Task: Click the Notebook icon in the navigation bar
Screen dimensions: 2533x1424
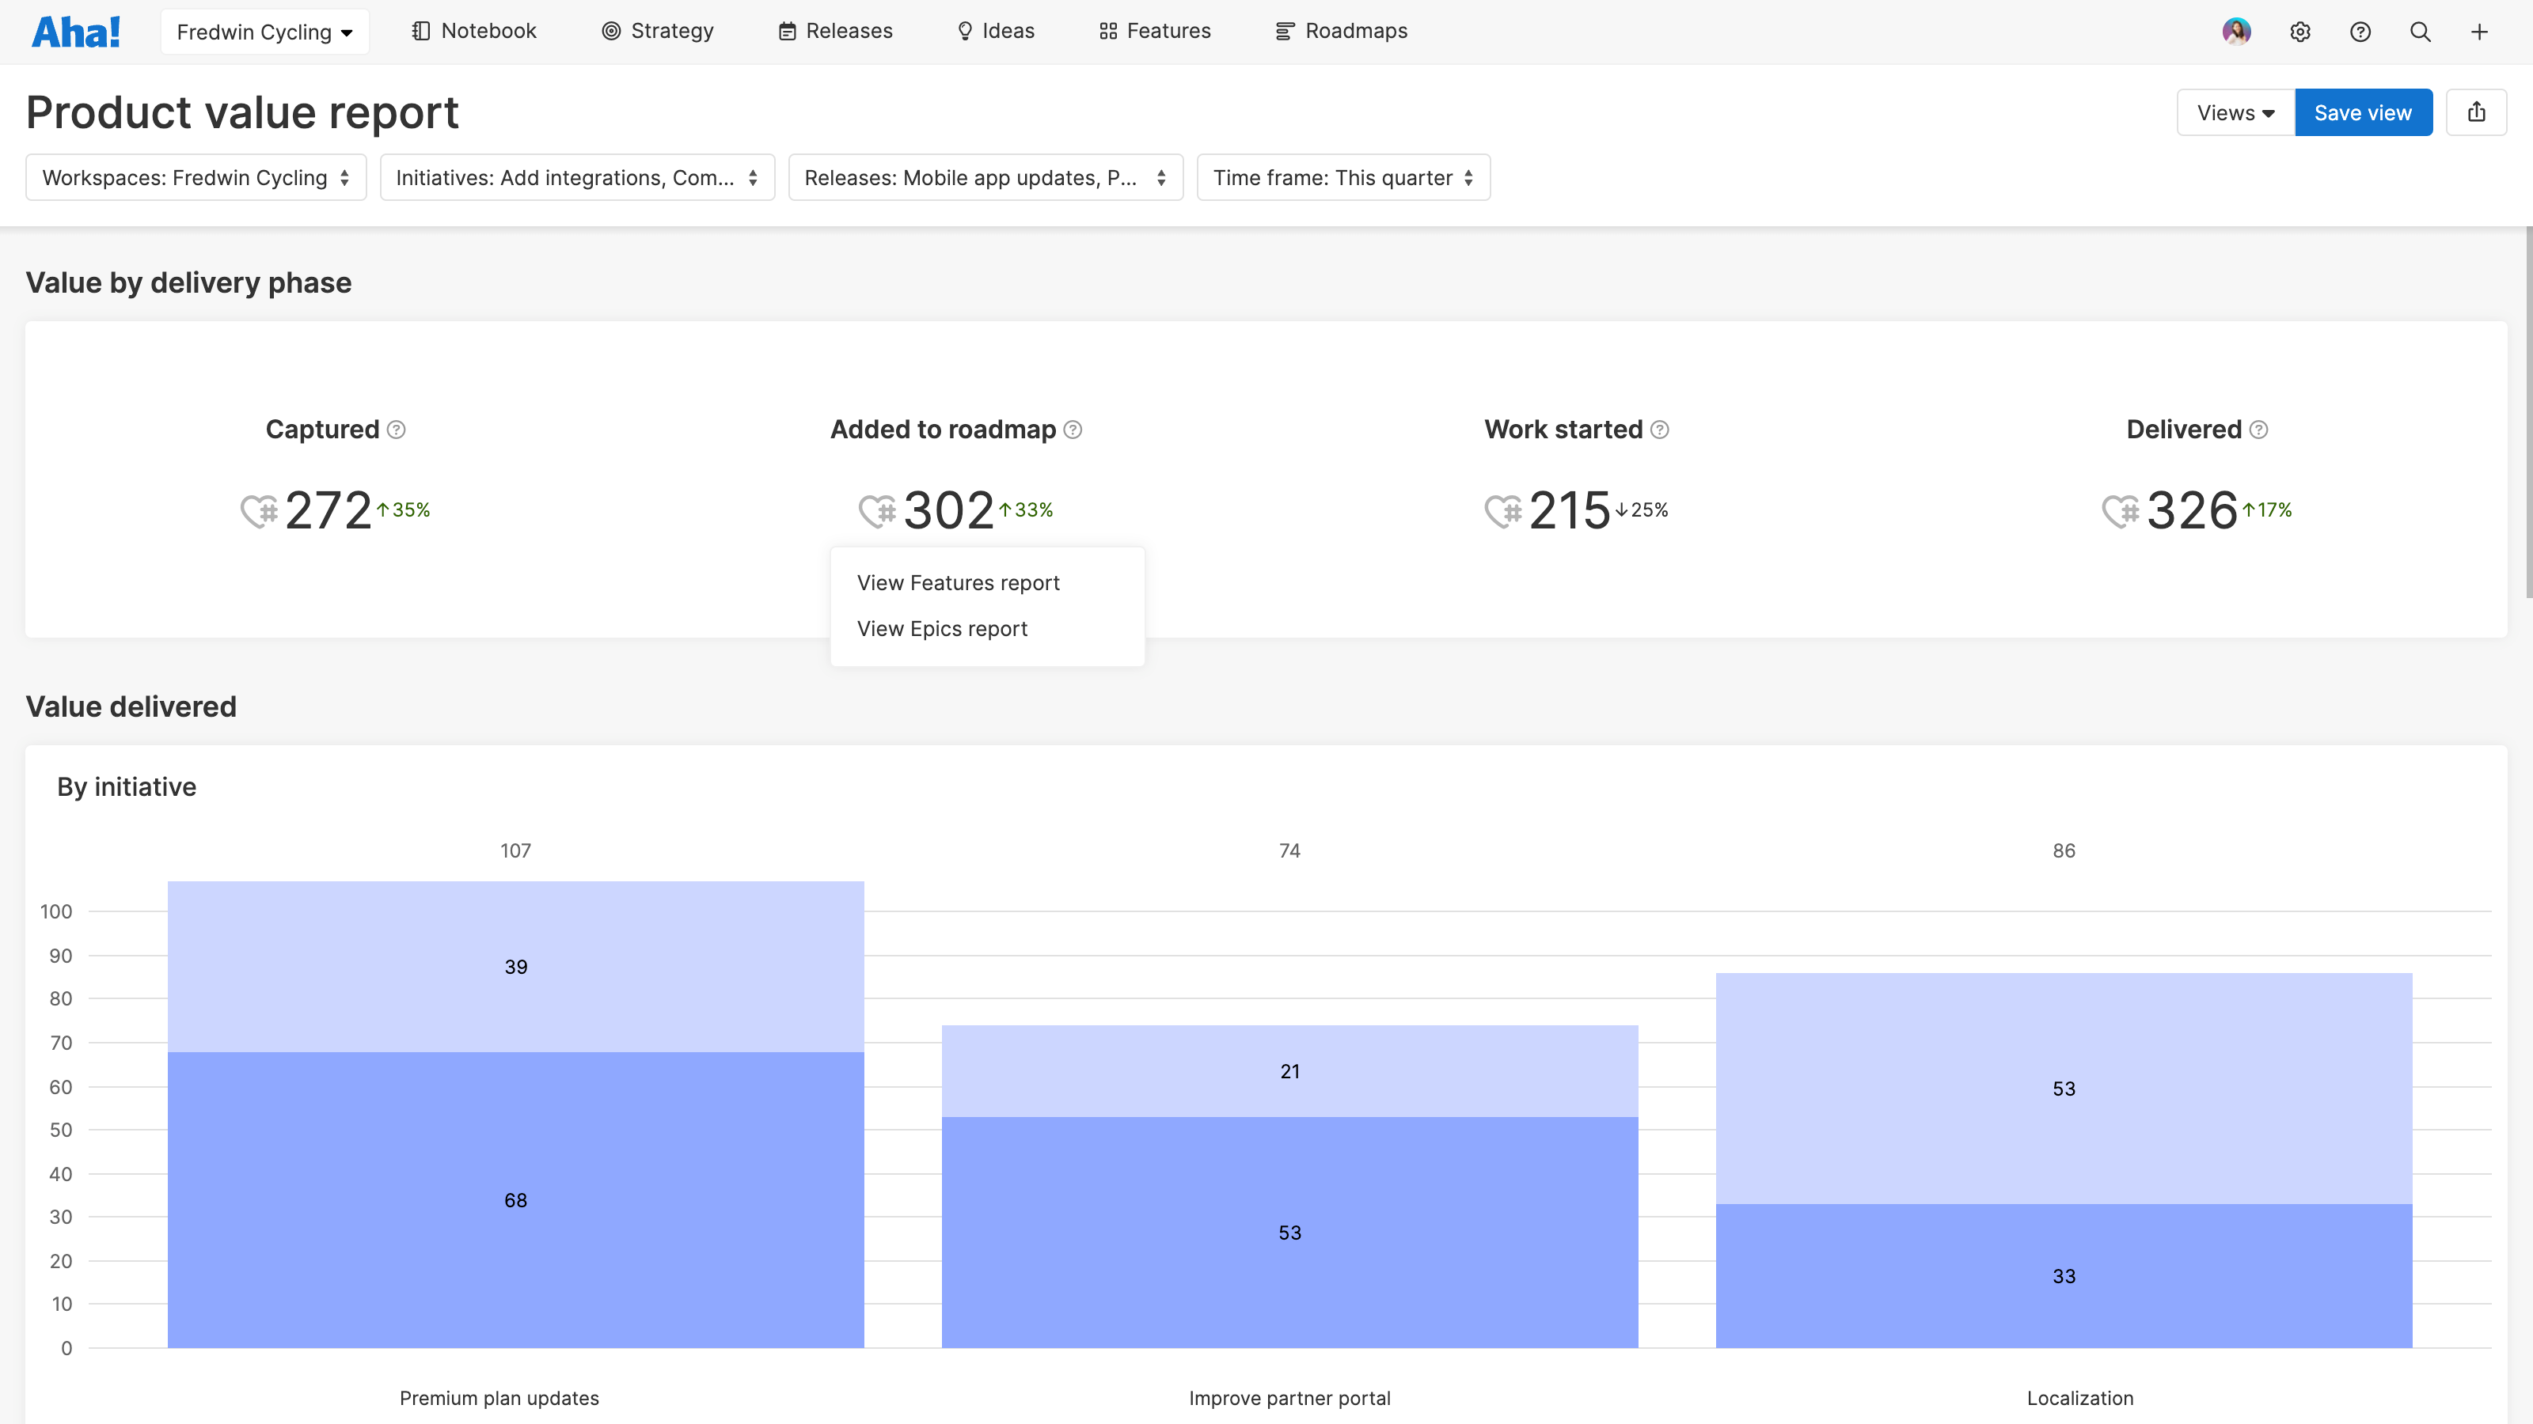Action: 420,31
